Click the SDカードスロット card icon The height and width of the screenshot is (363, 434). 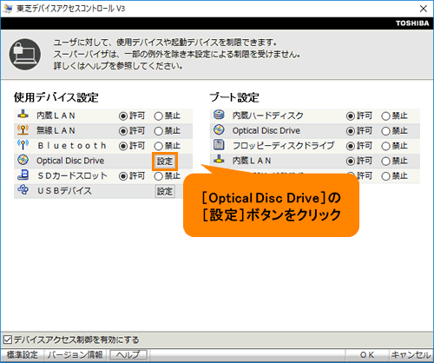(x=23, y=175)
